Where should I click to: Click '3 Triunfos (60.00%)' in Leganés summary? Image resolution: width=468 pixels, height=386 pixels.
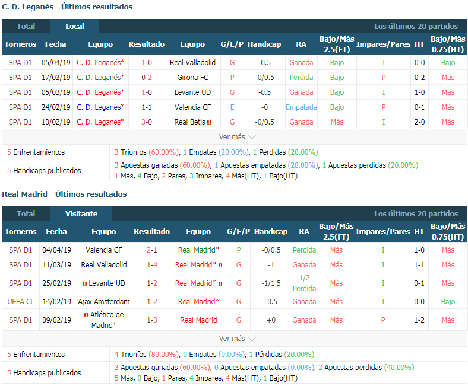tap(147, 152)
